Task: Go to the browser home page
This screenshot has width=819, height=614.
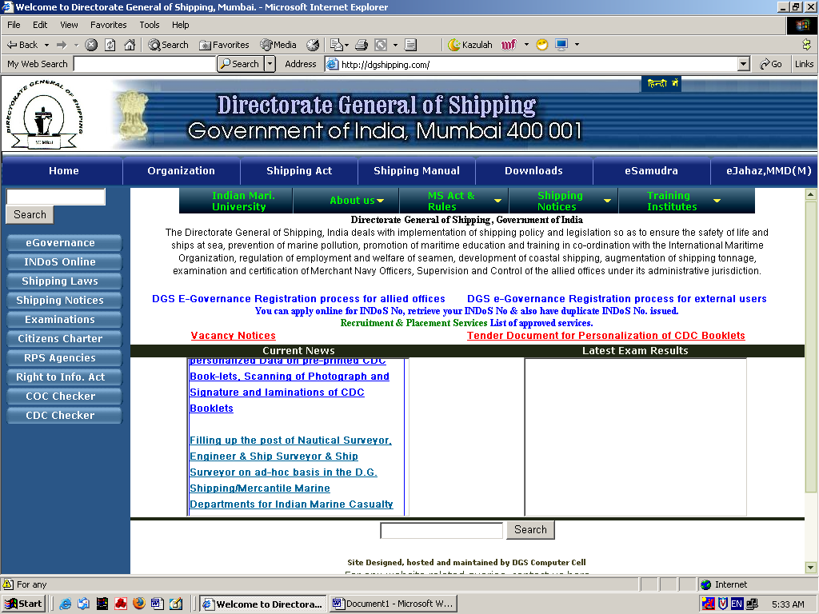Action: [130, 45]
